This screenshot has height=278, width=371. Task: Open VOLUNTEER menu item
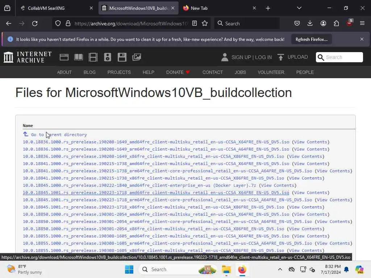tap(271, 72)
